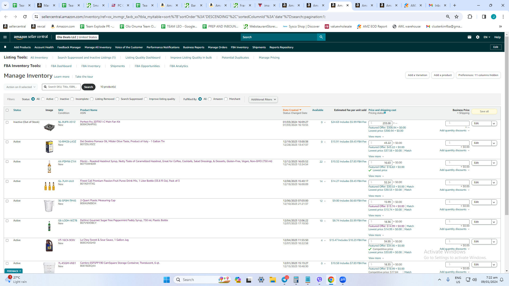The width and height of the screenshot is (509, 286).
Task: Click the price field showing 233.00
Action: pyautogui.click(x=380, y=123)
